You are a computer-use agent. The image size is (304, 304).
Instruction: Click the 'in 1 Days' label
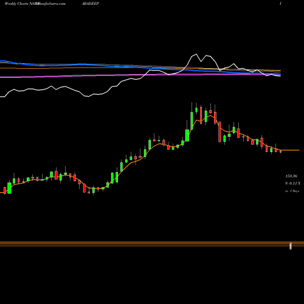pyautogui.click(x=292, y=191)
